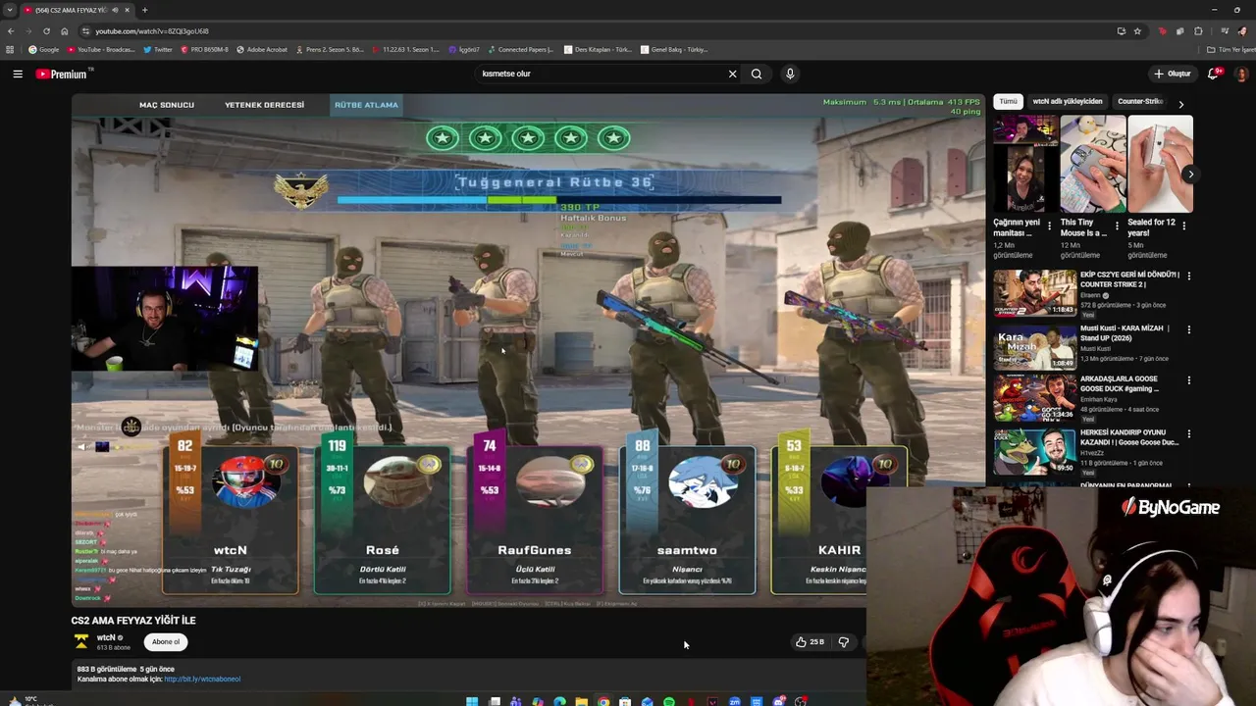Show more filter chips arrow
This screenshot has width=1256, height=706.
[x=1180, y=103]
